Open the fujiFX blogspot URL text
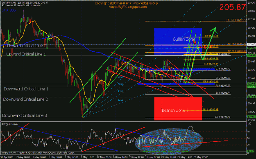The width and height of the screenshot is (256, 159). 128,7
